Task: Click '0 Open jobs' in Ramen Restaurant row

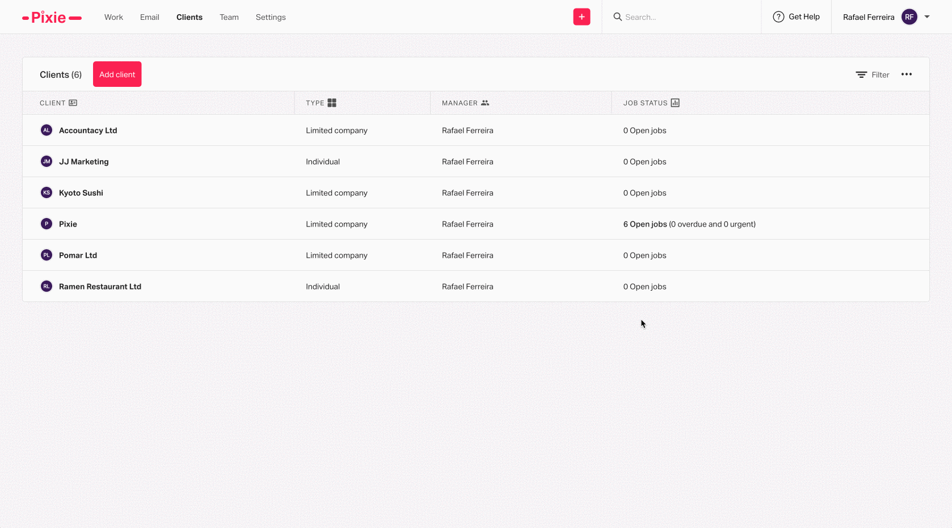Action: click(645, 287)
